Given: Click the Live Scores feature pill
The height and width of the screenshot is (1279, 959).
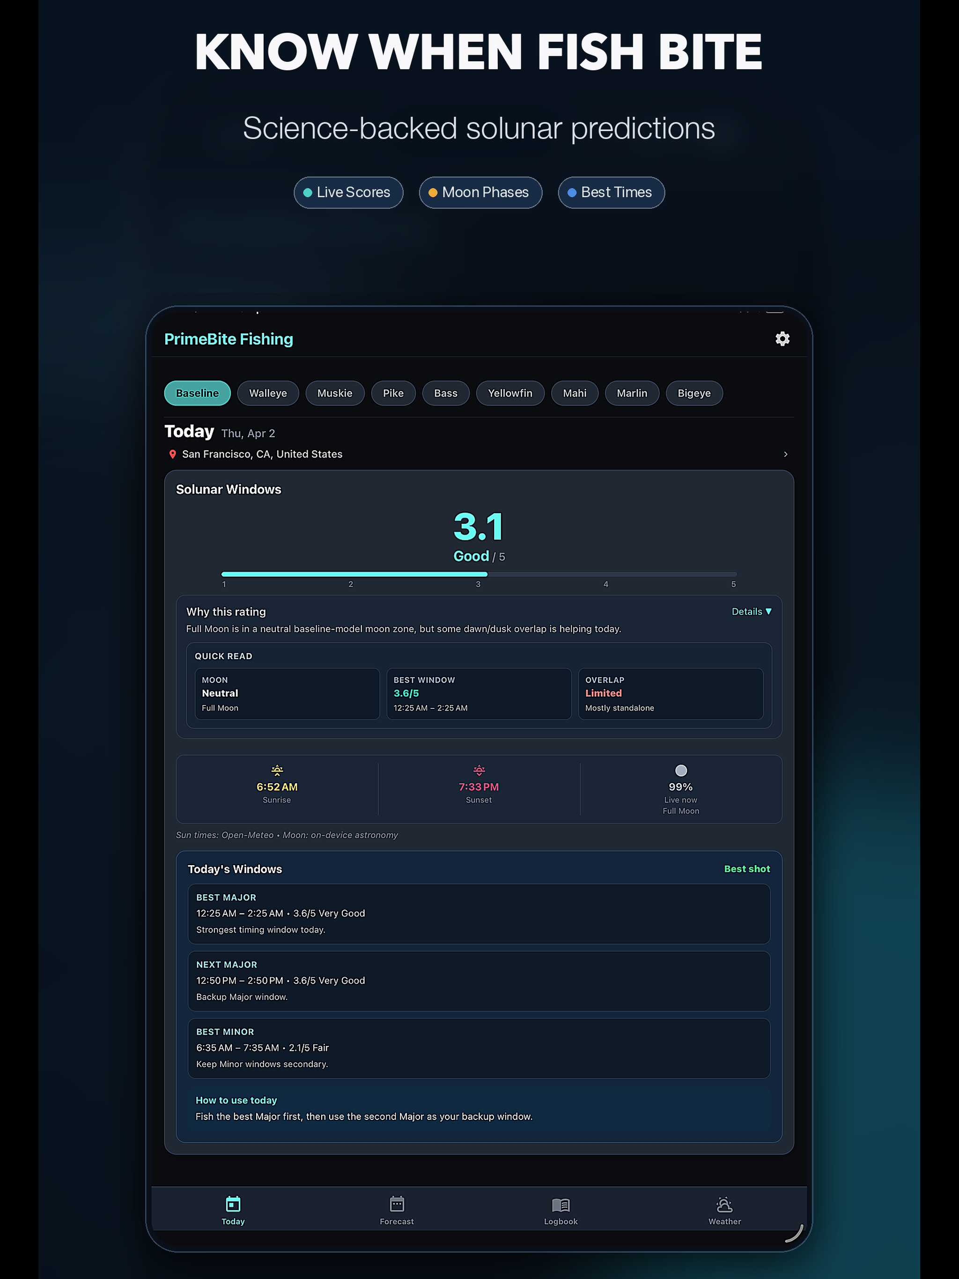Looking at the screenshot, I should pos(348,192).
